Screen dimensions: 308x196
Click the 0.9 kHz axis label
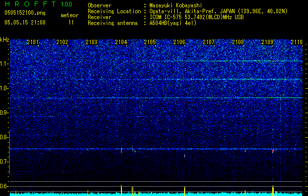pos(4,113)
